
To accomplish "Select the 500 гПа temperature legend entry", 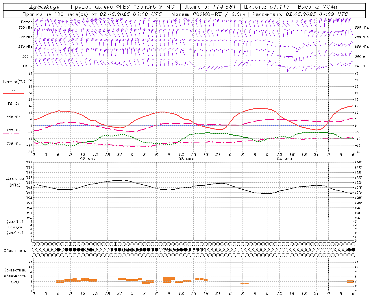I will point(14,144).
